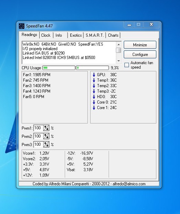
Task: Click 'Linked ISA BUS at $0290' log line
Action: (x=44, y=53)
